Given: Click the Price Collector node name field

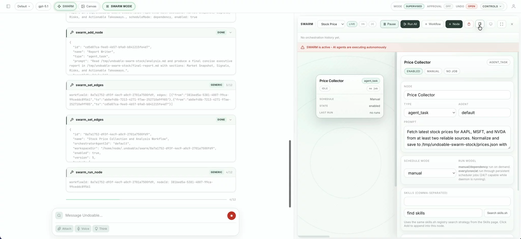Looking at the screenshot, I should coord(457,95).
